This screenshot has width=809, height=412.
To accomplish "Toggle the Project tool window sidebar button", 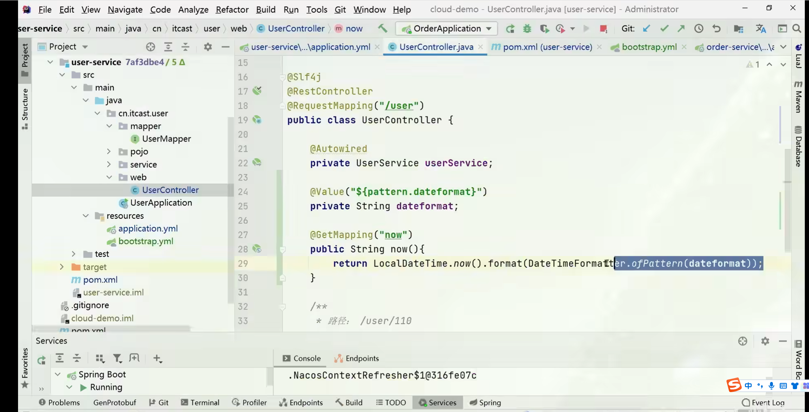I will point(25,60).
